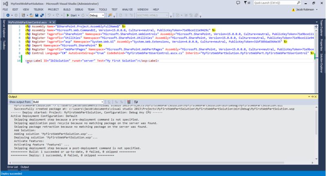
Task: Toggle auto-hide pin on Output panel
Action: (x=313, y=97)
